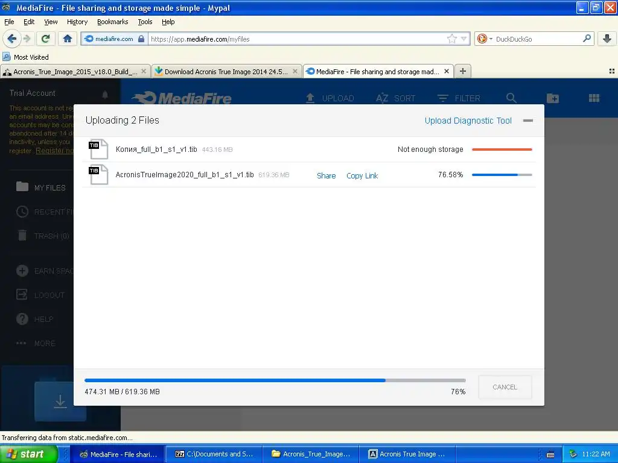
Task: Open the View menu
Action: click(x=51, y=22)
